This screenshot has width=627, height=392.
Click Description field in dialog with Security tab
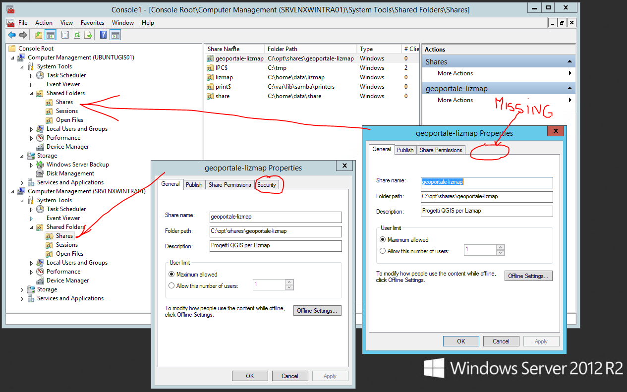276,246
